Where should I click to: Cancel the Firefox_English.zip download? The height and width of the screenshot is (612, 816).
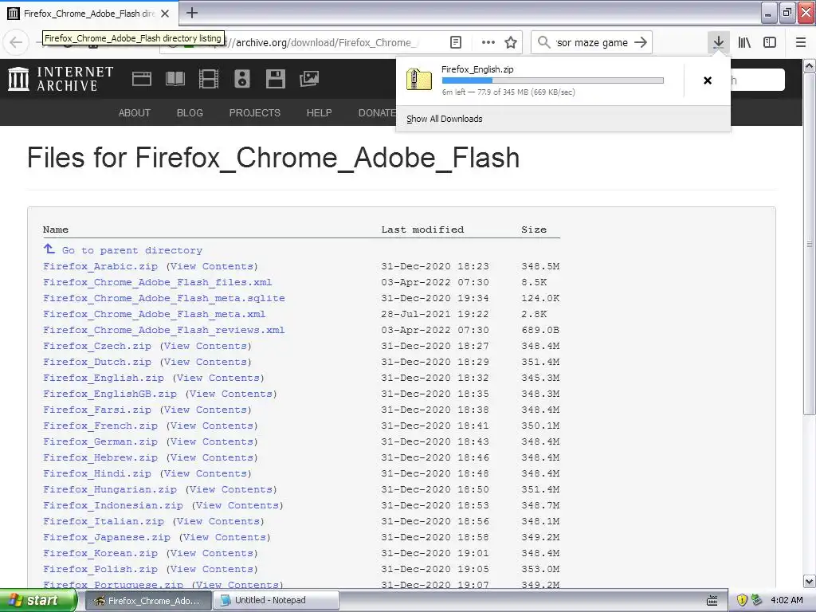pos(708,80)
